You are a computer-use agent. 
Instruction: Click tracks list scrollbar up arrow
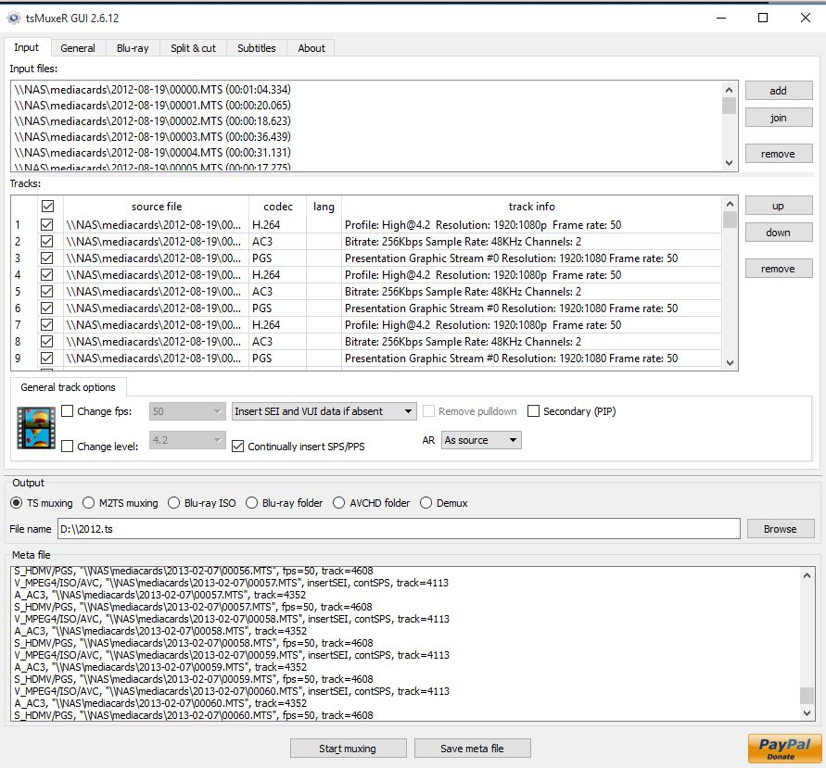(x=730, y=204)
